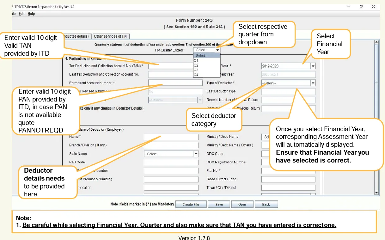This screenshot has width=385, height=240.
Task: Click the Flat No. input field
Action: [x=289, y=171]
